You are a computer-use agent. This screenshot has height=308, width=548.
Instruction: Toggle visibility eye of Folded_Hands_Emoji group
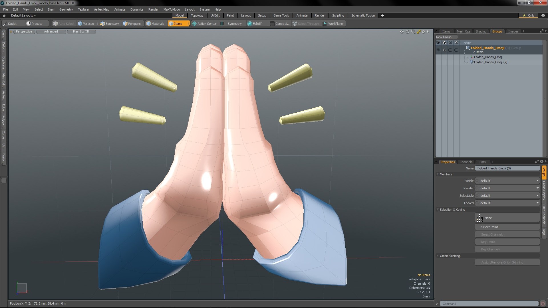pos(438,50)
